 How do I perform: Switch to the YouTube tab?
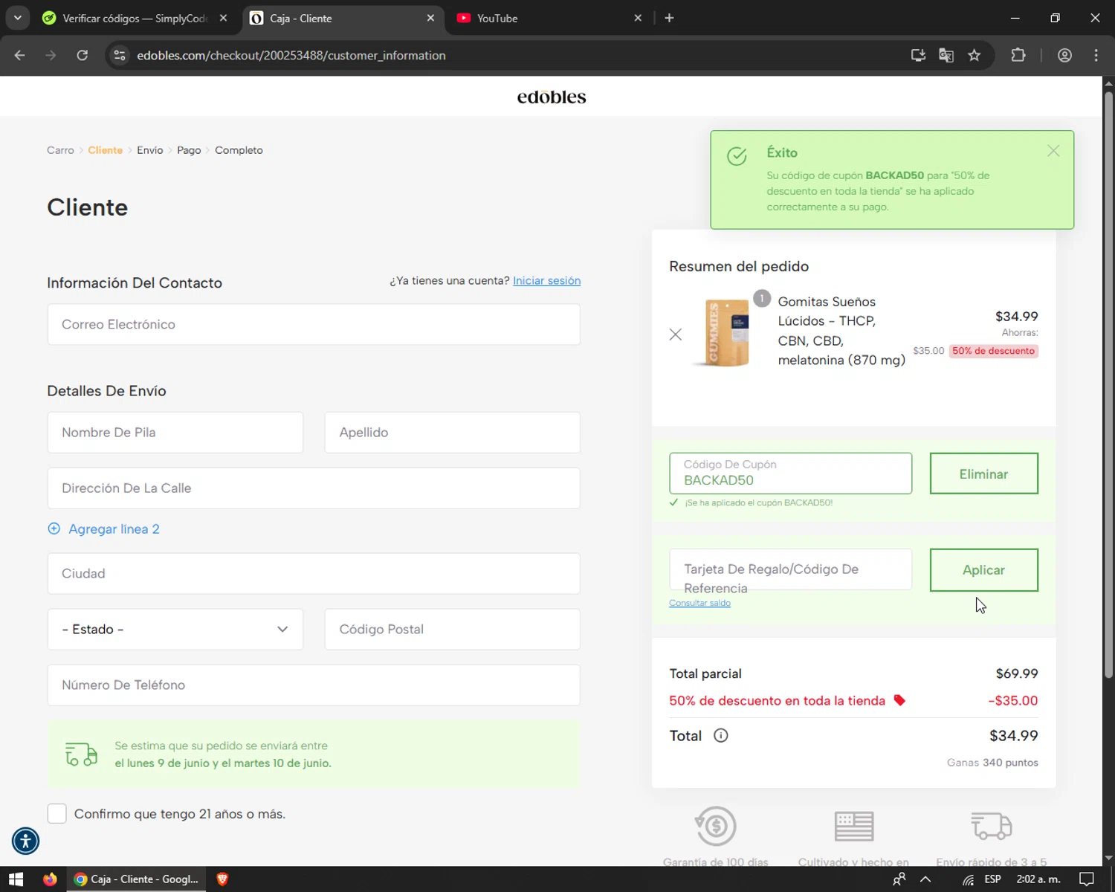click(x=550, y=18)
